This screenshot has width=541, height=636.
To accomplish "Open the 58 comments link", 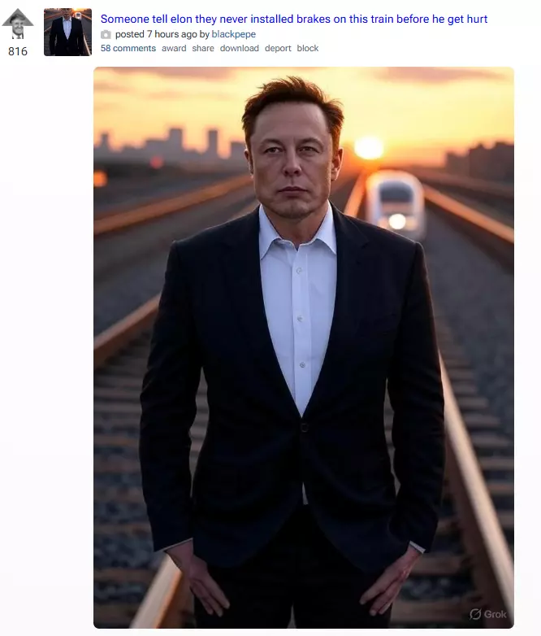I will tap(128, 48).
